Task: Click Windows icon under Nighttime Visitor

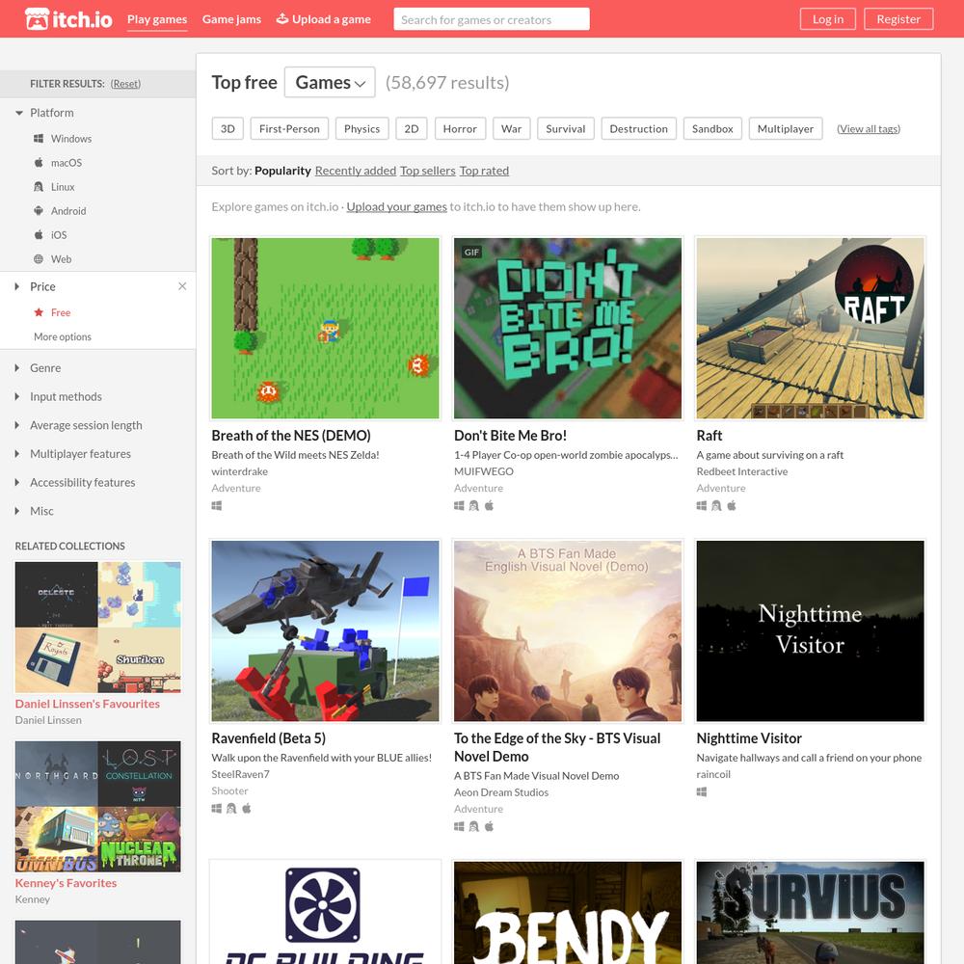Action: click(702, 791)
